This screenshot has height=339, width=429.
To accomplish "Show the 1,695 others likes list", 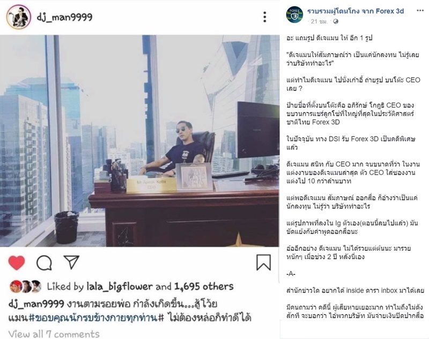I will (x=204, y=287).
